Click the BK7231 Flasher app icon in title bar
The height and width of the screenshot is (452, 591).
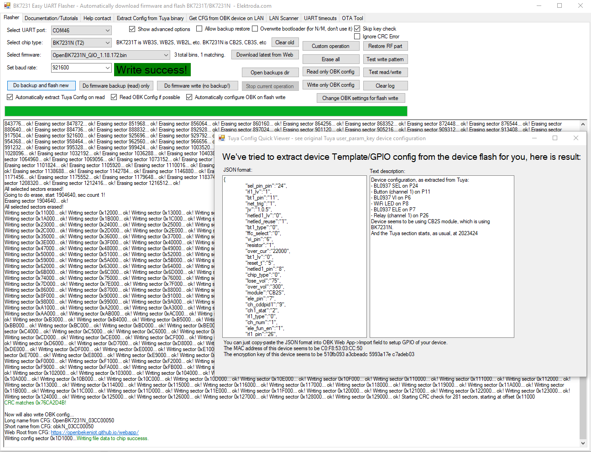(7, 6)
